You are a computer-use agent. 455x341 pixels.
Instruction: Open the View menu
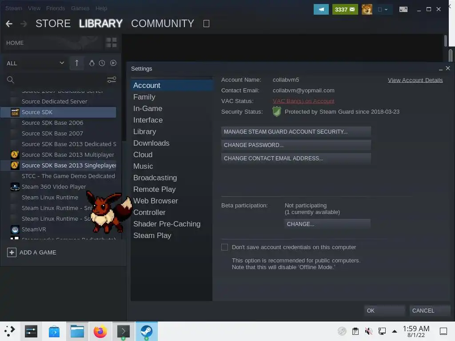tap(34, 8)
